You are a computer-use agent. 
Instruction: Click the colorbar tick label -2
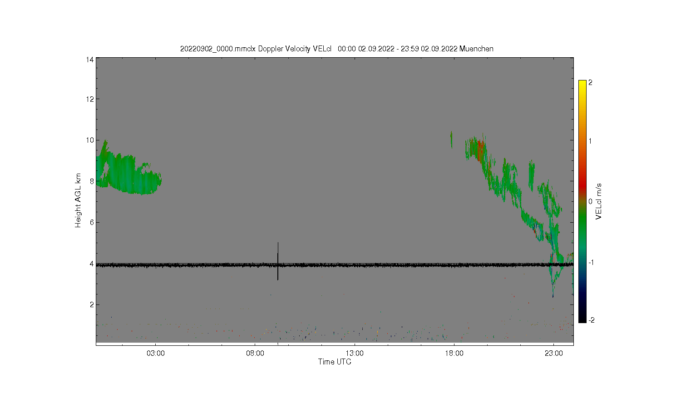[591, 320]
